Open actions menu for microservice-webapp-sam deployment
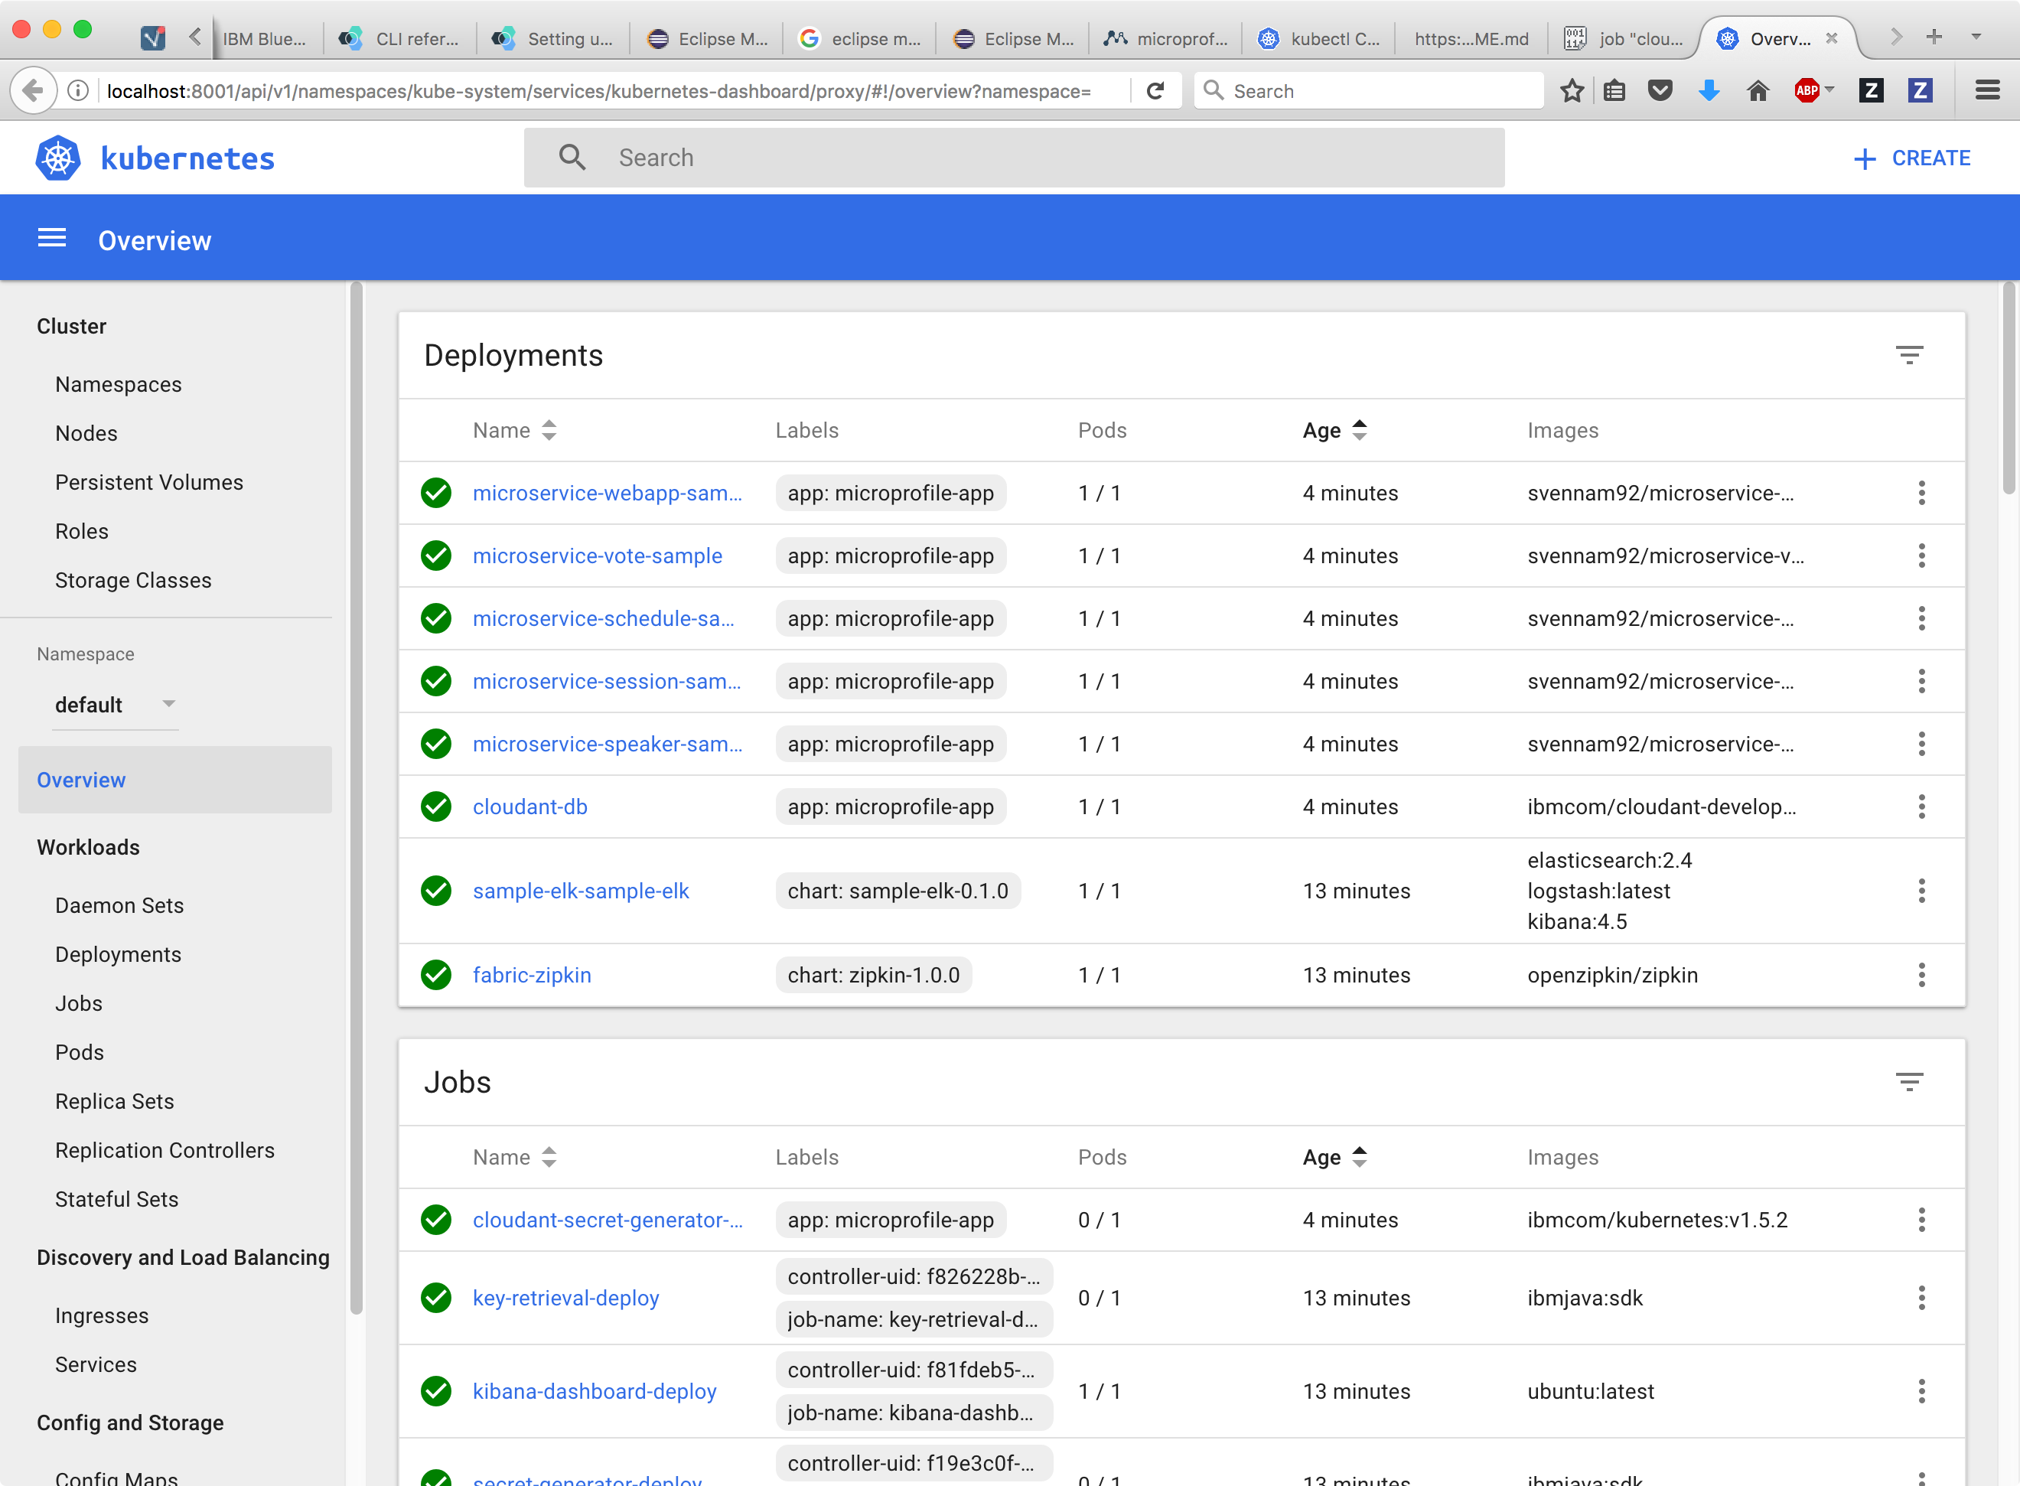Image resolution: width=2020 pixels, height=1486 pixels. point(1921,493)
